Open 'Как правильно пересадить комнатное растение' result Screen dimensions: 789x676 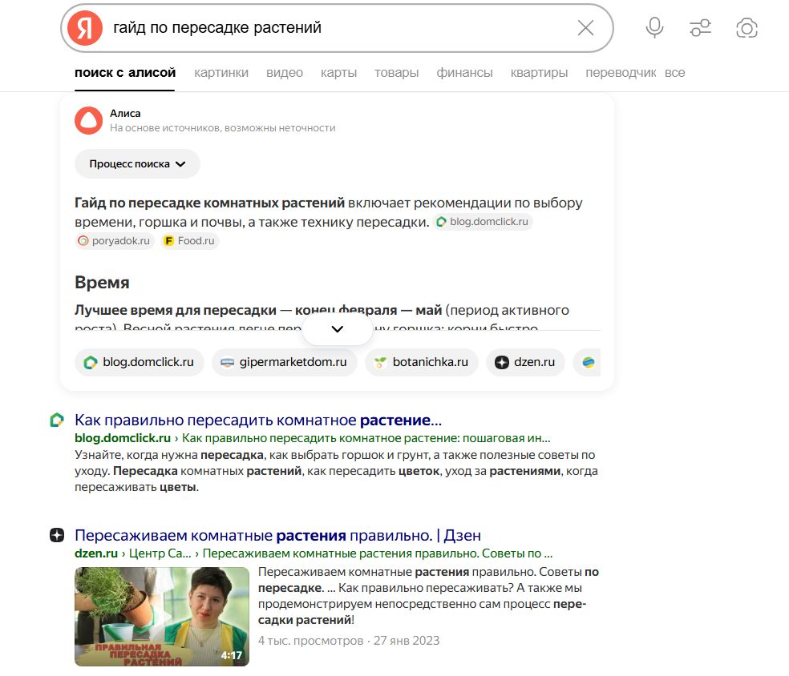258,419
